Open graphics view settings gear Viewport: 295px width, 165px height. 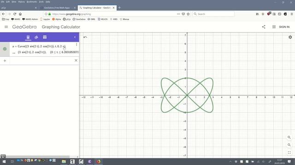click(x=290, y=37)
